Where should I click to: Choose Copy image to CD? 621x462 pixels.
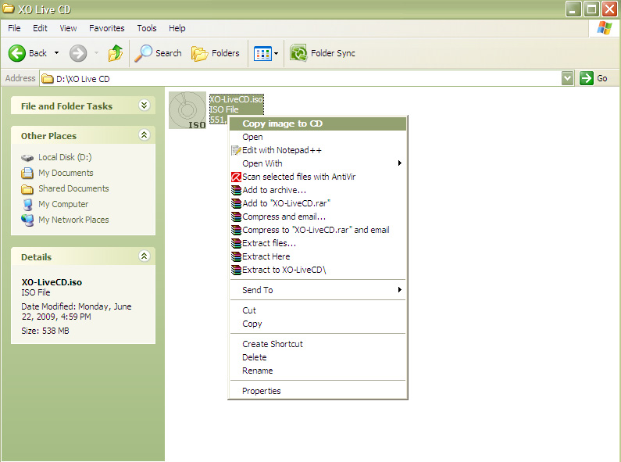click(318, 124)
